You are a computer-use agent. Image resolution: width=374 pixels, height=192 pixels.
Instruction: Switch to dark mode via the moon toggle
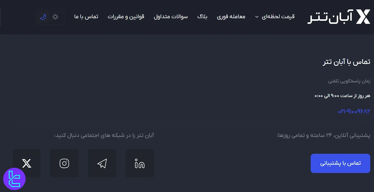[43, 17]
